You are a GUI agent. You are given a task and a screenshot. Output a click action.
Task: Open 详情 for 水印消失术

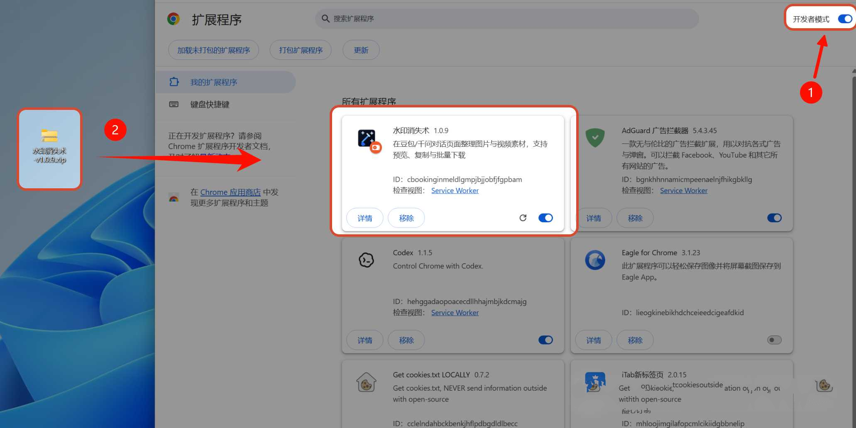364,218
